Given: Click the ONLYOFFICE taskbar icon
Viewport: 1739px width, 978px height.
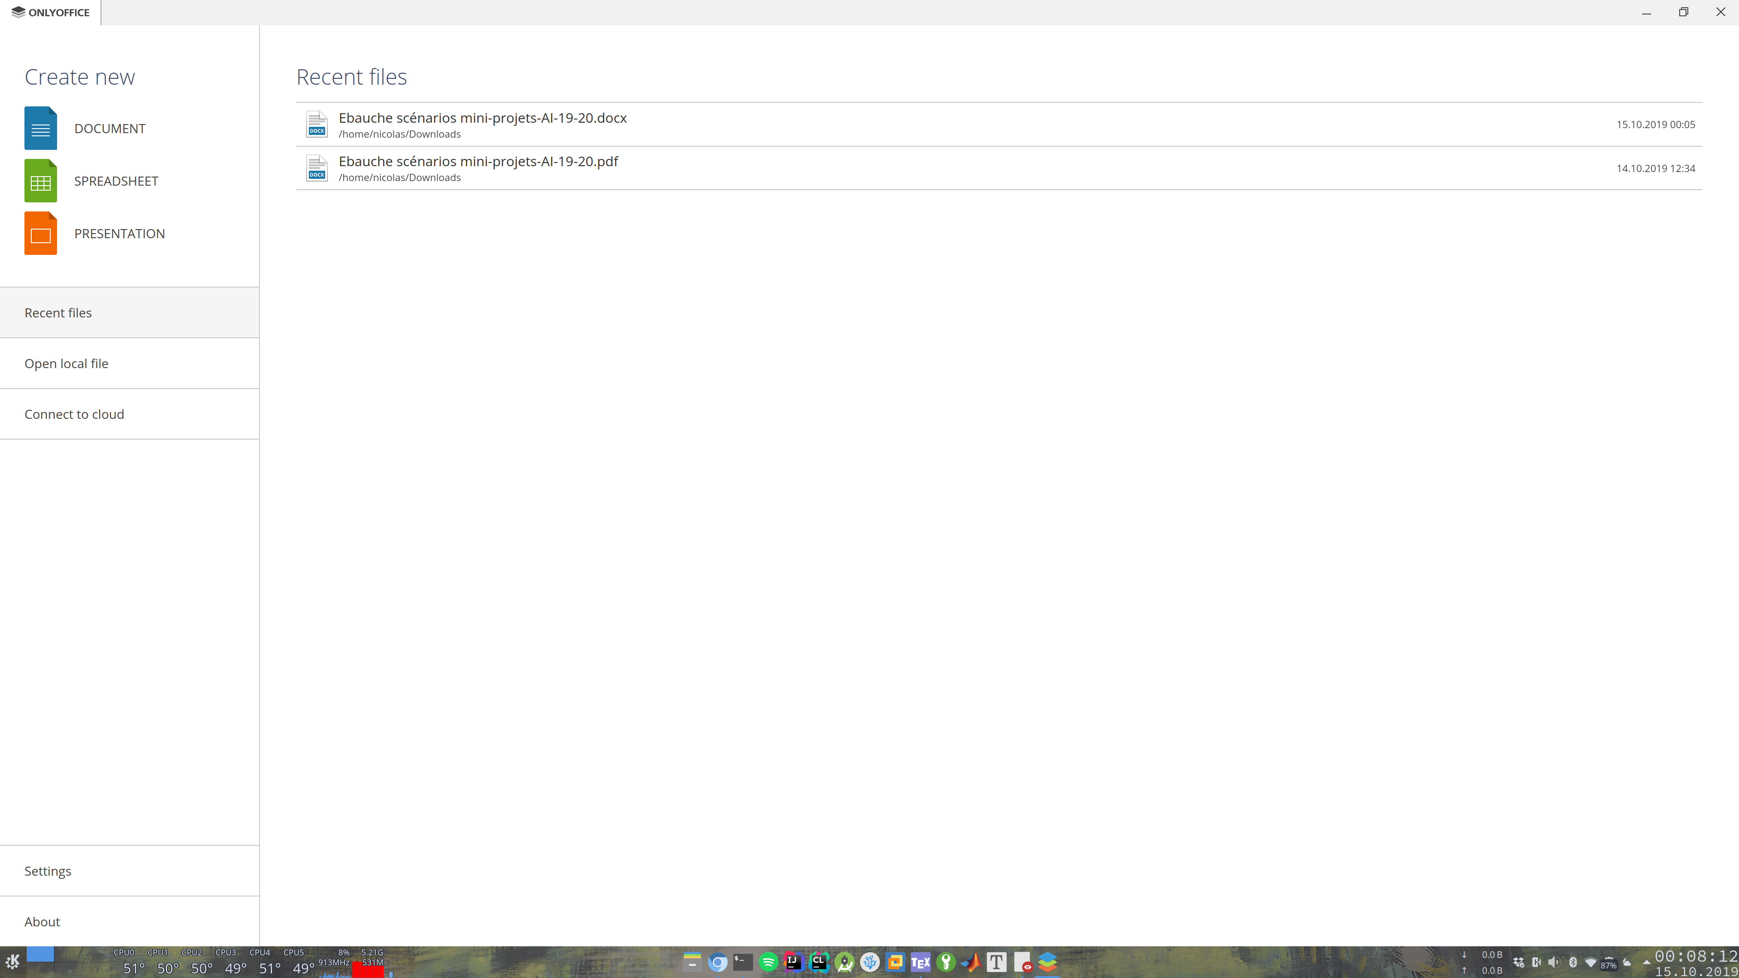Looking at the screenshot, I should (x=1047, y=962).
